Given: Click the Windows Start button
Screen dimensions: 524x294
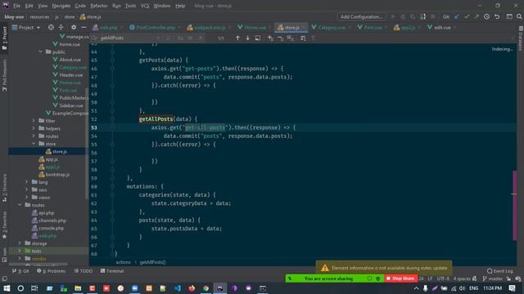Looking at the screenshot, I should 7,288.
